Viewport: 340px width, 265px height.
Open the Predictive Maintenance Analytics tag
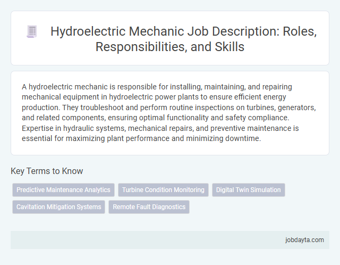(63, 190)
